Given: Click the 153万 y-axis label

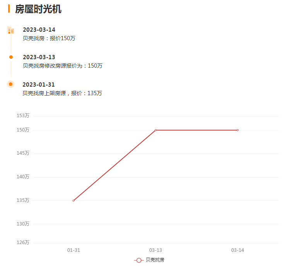Looking at the screenshot, I should tap(23, 116).
